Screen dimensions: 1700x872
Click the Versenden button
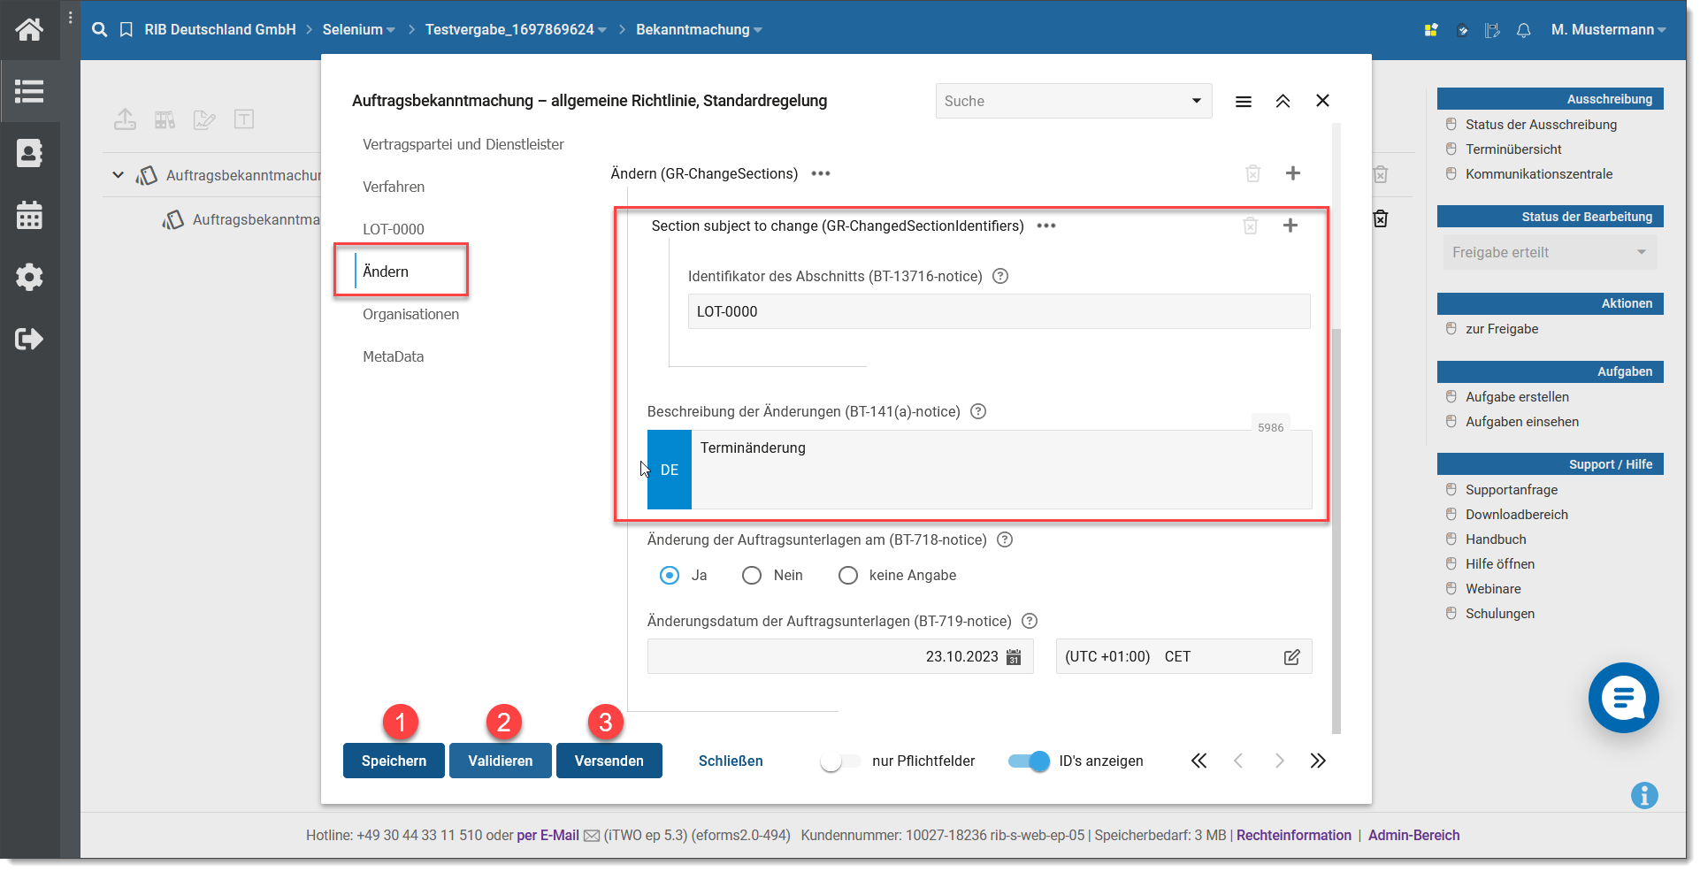(609, 761)
